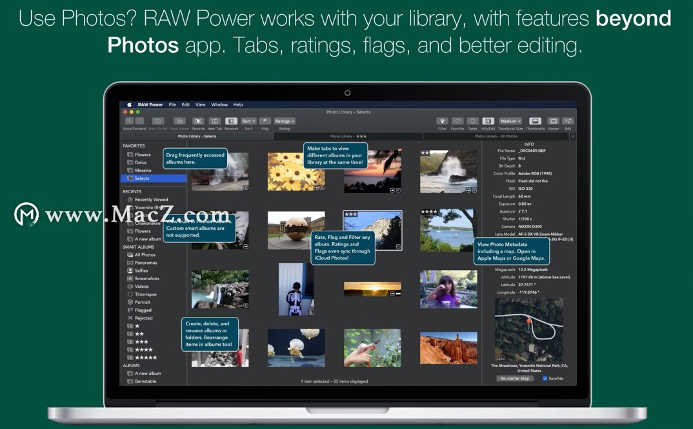Click the Forward arrow in the toolbar

[139, 121]
